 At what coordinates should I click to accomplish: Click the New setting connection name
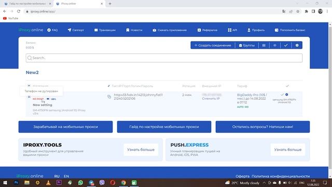pos(43,105)
